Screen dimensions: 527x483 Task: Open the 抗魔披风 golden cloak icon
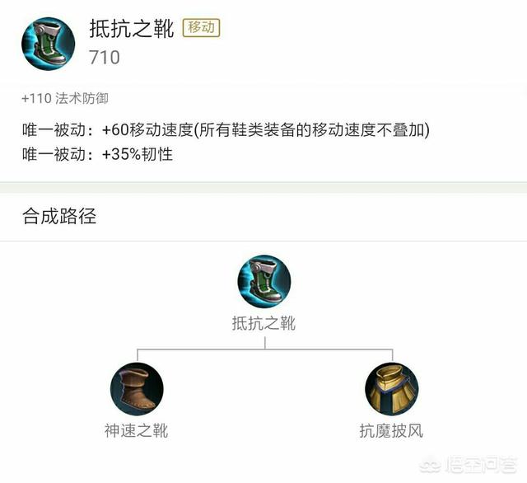(x=392, y=389)
